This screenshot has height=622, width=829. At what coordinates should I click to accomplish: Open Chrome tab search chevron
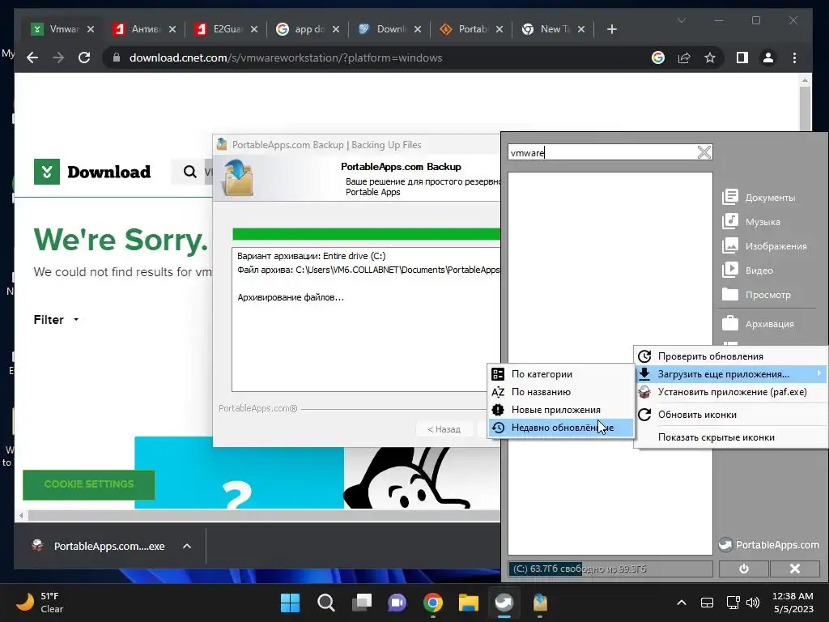(682, 20)
